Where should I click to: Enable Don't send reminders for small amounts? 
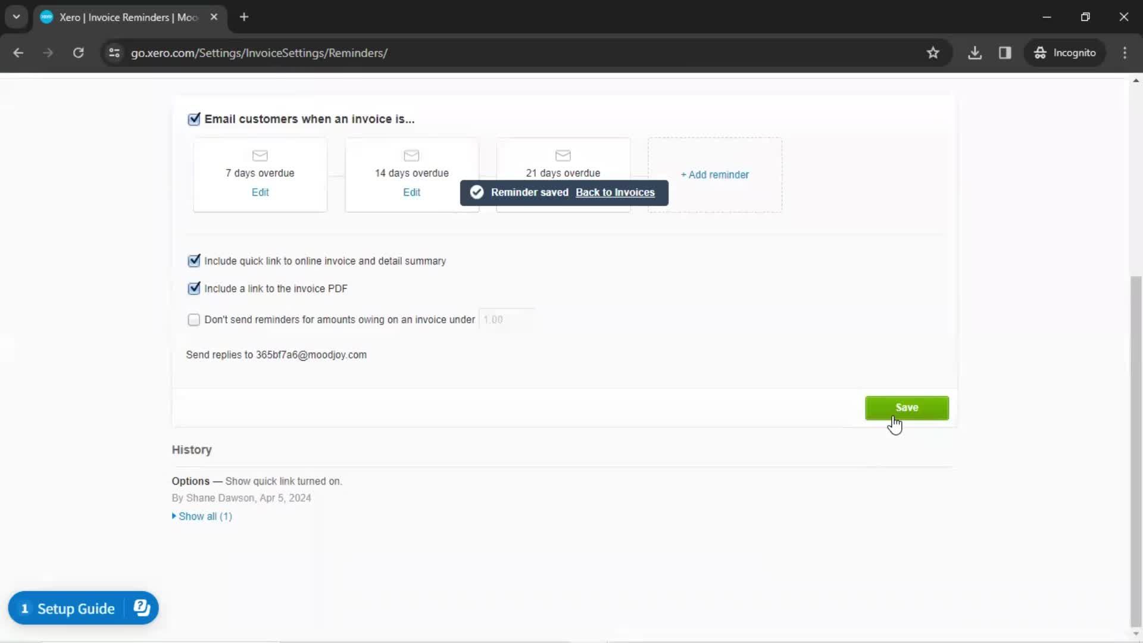(194, 320)
